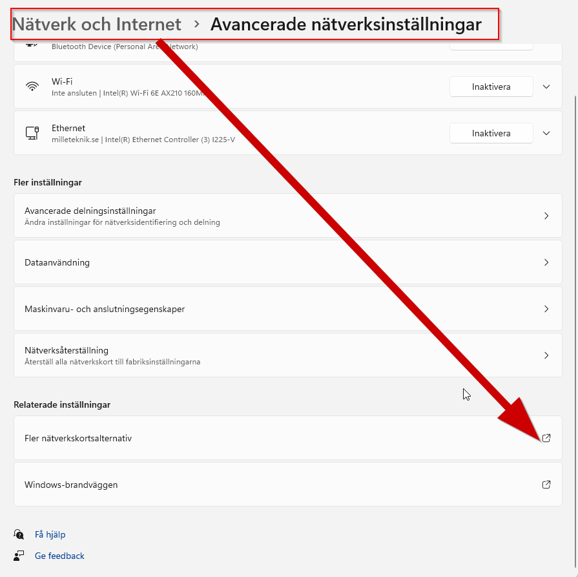Viewport: 578px width, 577px height.
Task: Go back to Nätverk och Internet breadcrumb
Action: [x=97, y=25]
